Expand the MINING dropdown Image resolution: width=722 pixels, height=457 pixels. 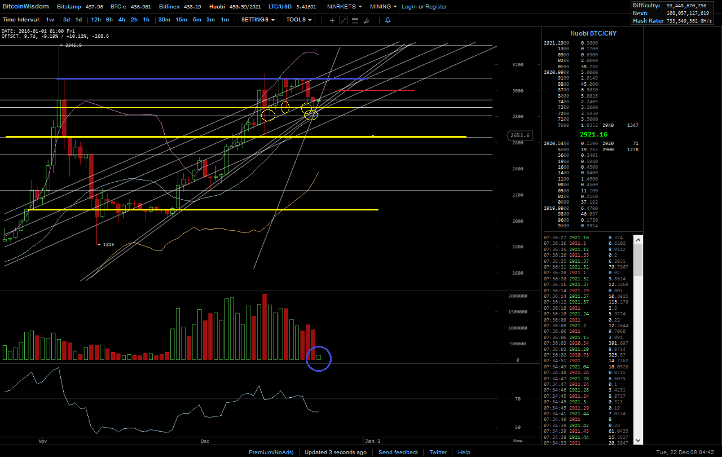point(384,7)
